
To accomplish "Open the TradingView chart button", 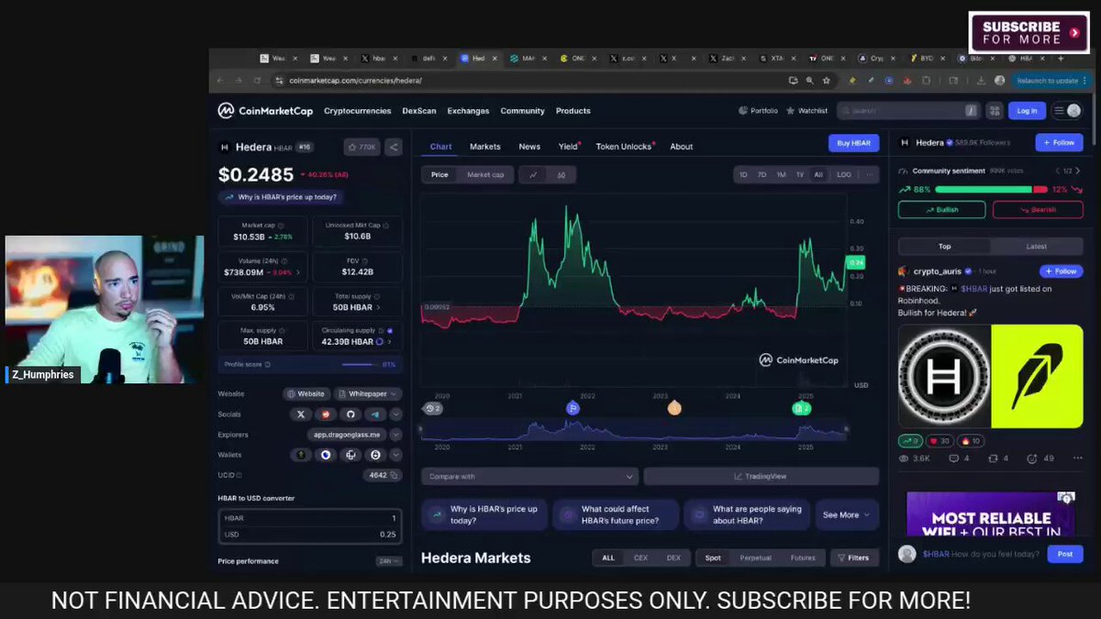I will [x=761, y=477].
